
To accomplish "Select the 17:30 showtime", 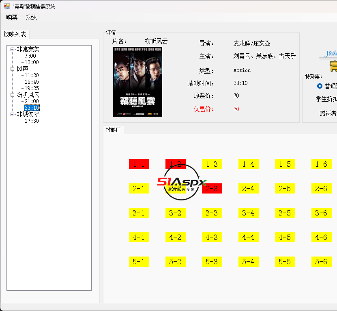I will pyautogui.click(x=32, y=121).
